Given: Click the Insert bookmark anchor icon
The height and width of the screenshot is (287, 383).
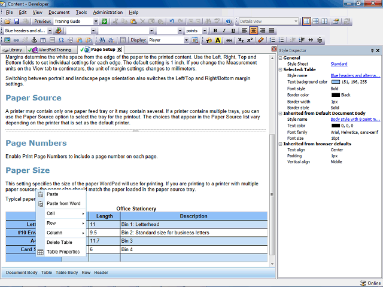Looking at the screenshot, I should [34, 40].
